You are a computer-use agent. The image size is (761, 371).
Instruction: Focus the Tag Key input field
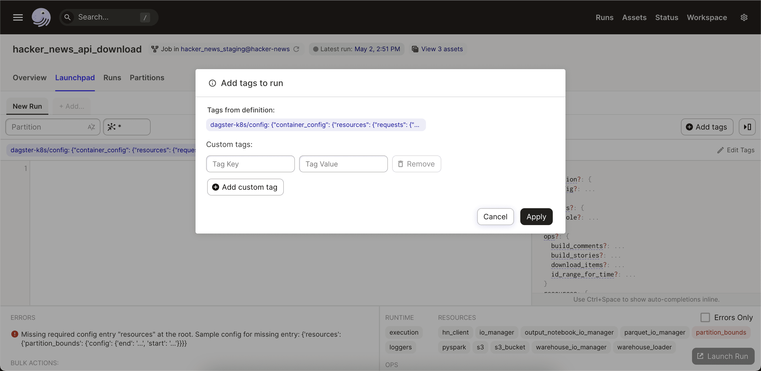pyautogui.click(x=250, y=164)
